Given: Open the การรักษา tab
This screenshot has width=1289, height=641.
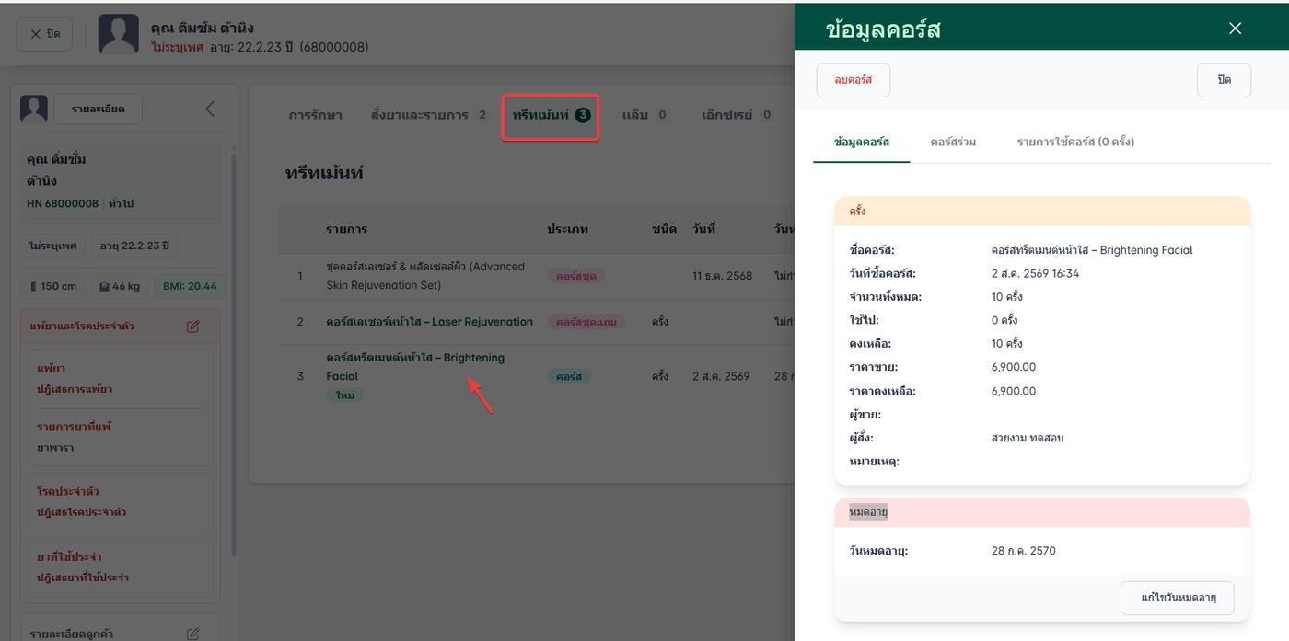Looking at the screenshot, I should (x=315, y=115).
